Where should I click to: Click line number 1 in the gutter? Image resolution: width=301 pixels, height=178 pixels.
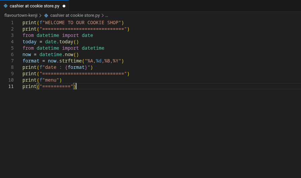click(x=12, y=23)
